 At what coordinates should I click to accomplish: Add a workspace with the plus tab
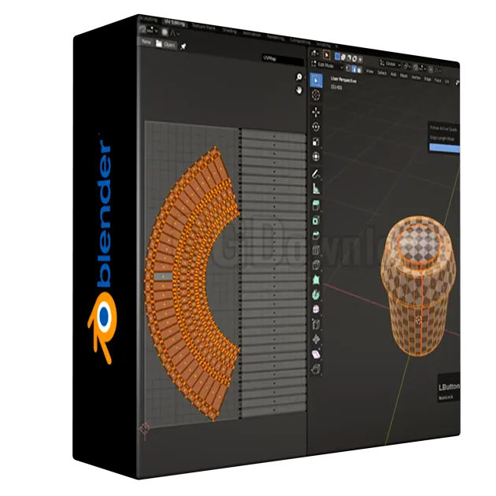[x=337, y=46]
